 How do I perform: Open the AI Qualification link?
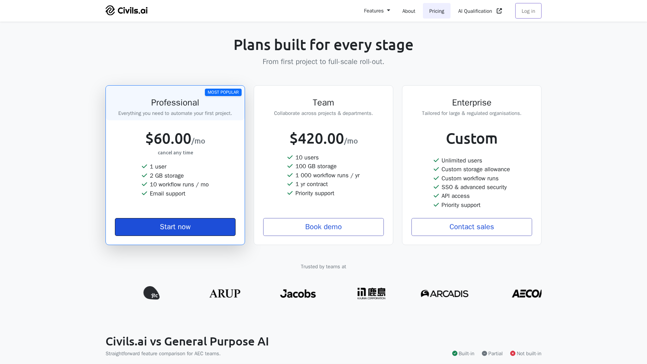click(x=475, y=11)
